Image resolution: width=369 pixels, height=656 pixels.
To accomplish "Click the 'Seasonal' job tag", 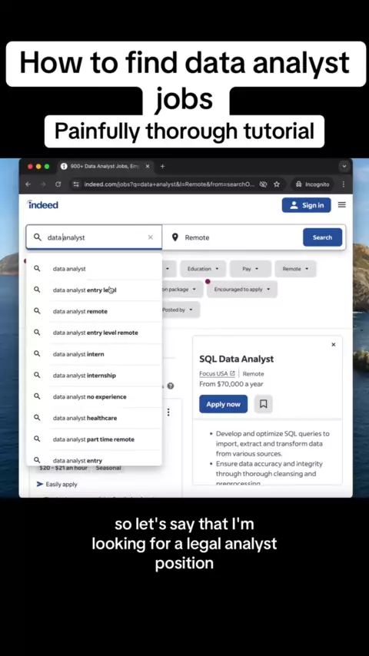I will (x=108, y=468).
